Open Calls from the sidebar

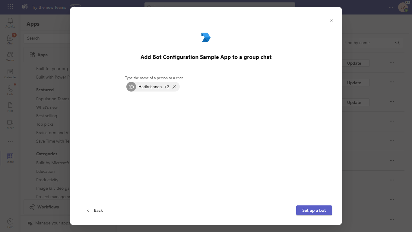[x=10, y=90]
